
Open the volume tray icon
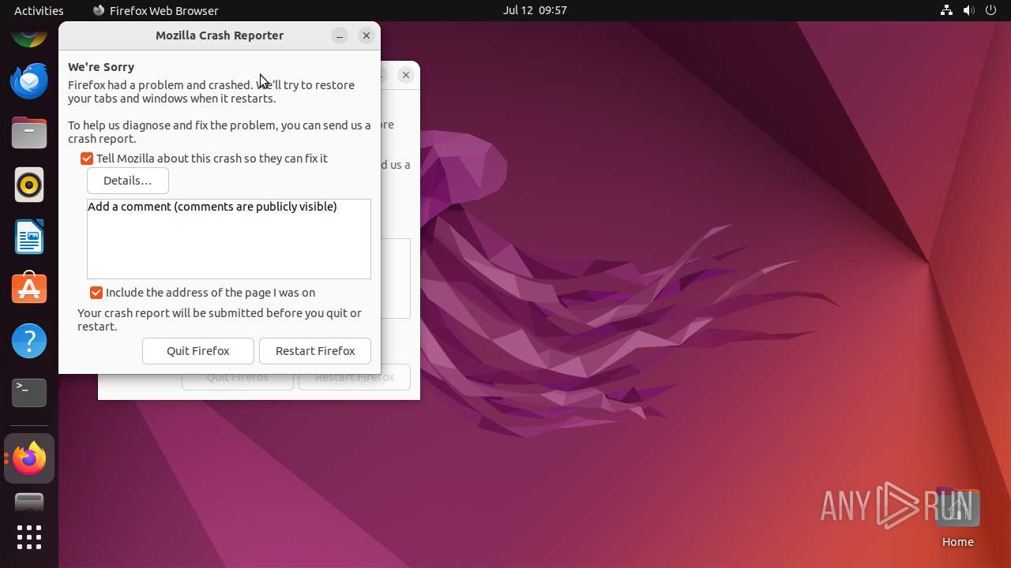tap(969, 10)
